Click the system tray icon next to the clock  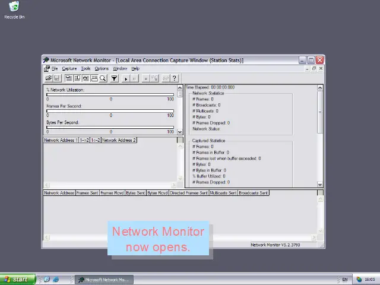pyautogui.click(x=359, y=280)
